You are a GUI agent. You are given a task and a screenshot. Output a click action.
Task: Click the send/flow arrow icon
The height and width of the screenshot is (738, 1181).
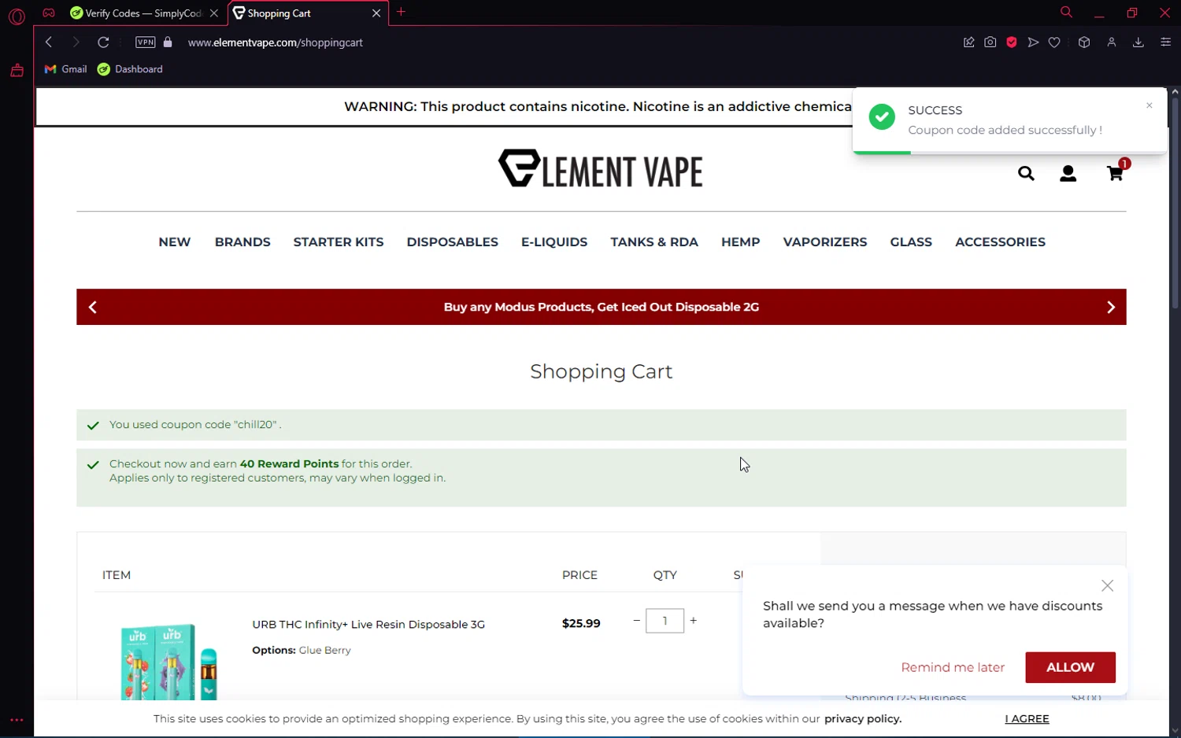coord(1033,42)
